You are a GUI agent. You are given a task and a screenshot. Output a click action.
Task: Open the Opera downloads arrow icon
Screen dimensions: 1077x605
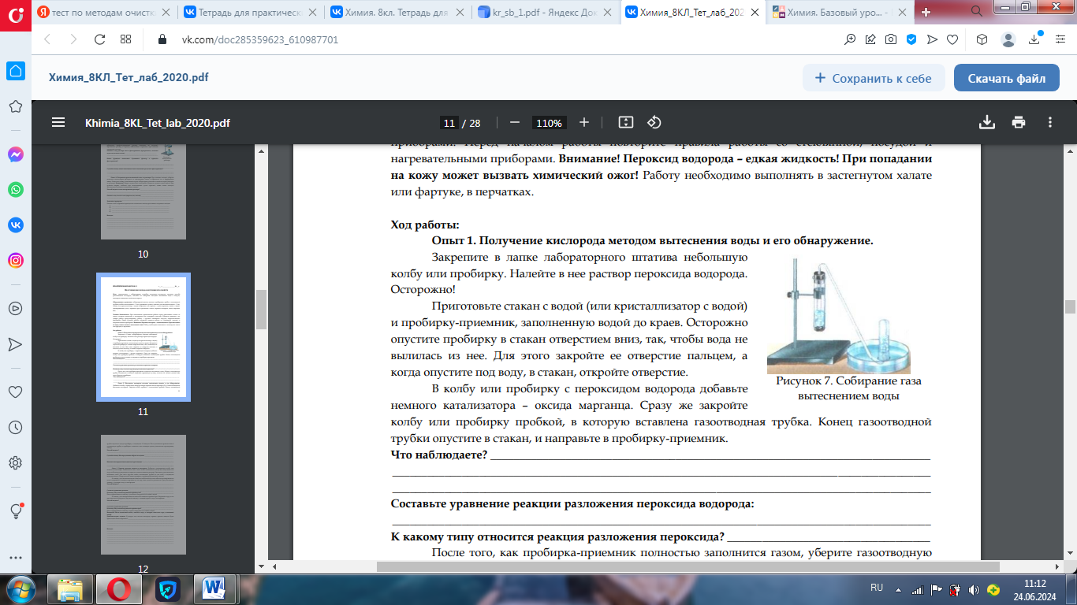[1034, 39]
